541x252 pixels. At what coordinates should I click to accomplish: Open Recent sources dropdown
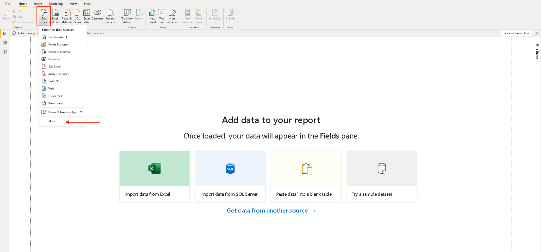tap(110, 16)
